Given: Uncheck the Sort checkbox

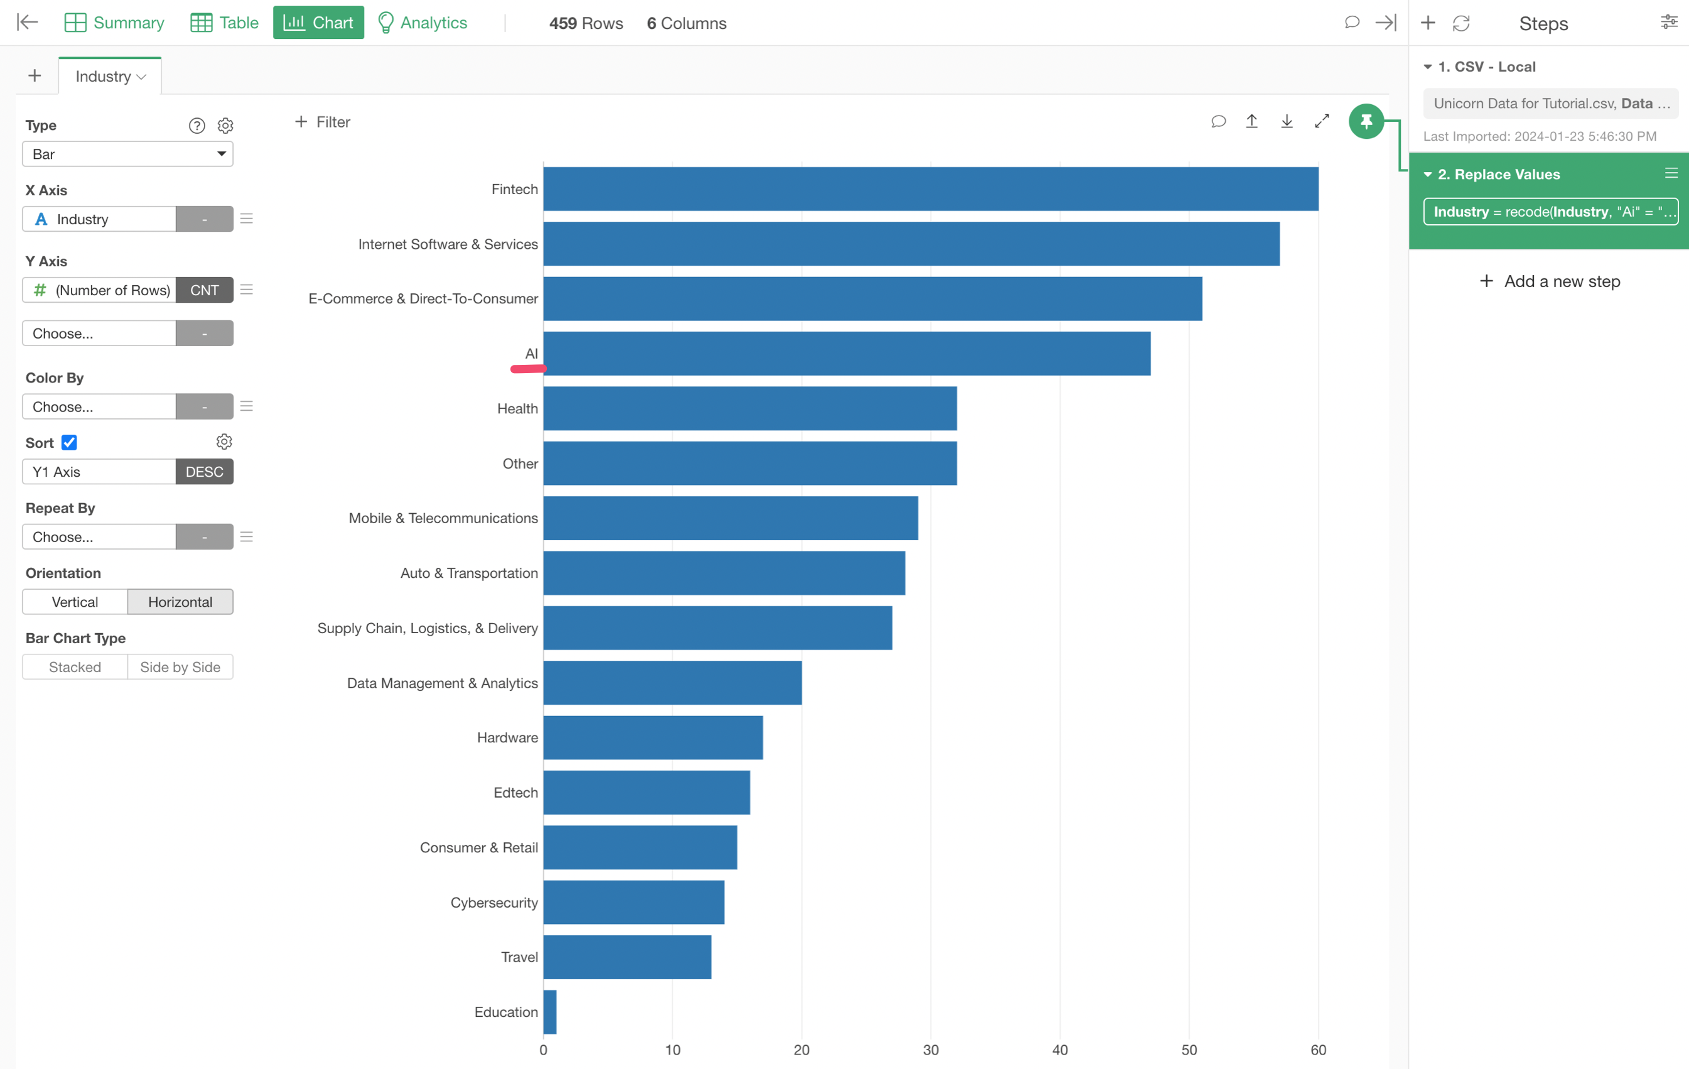Looking at the screenshot, I should [68, 443].
